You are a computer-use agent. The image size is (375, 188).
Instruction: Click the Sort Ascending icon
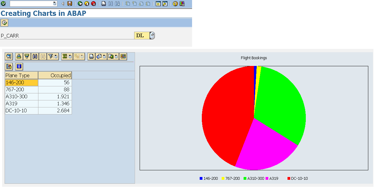tap(19, 56)
